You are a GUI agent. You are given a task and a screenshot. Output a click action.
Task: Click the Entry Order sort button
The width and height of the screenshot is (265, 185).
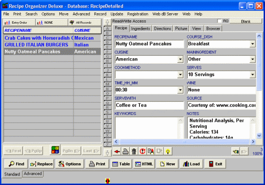click(x=19, y=22)
